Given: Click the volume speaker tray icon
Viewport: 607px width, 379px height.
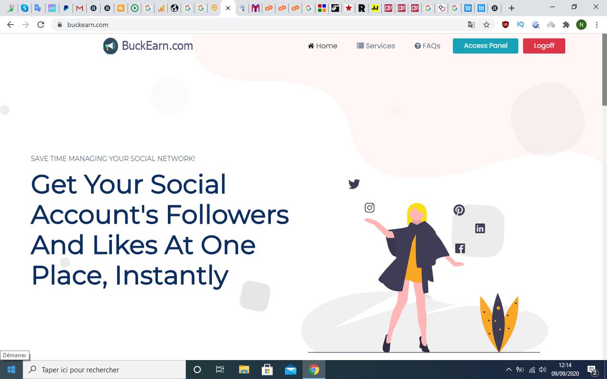Looking at the screenshot, I should click(x=543, y=370).
